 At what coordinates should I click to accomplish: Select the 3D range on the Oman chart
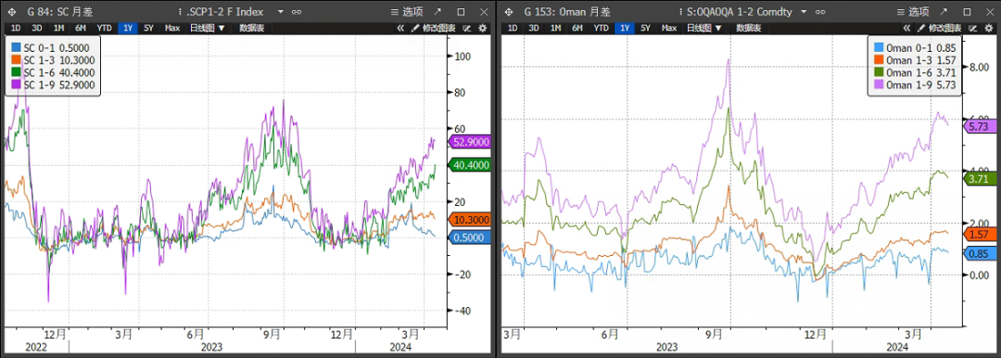(534, 28)
